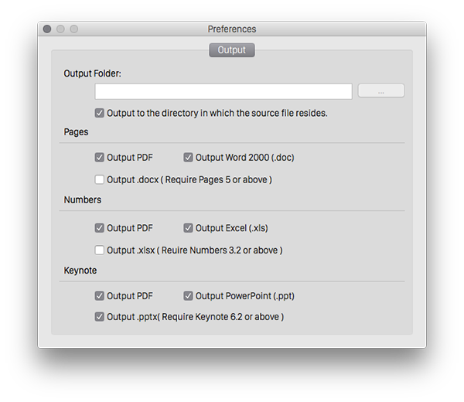The image size is (464, 402).
Task: Click the Pages section heading
Action: pos(76,132)
